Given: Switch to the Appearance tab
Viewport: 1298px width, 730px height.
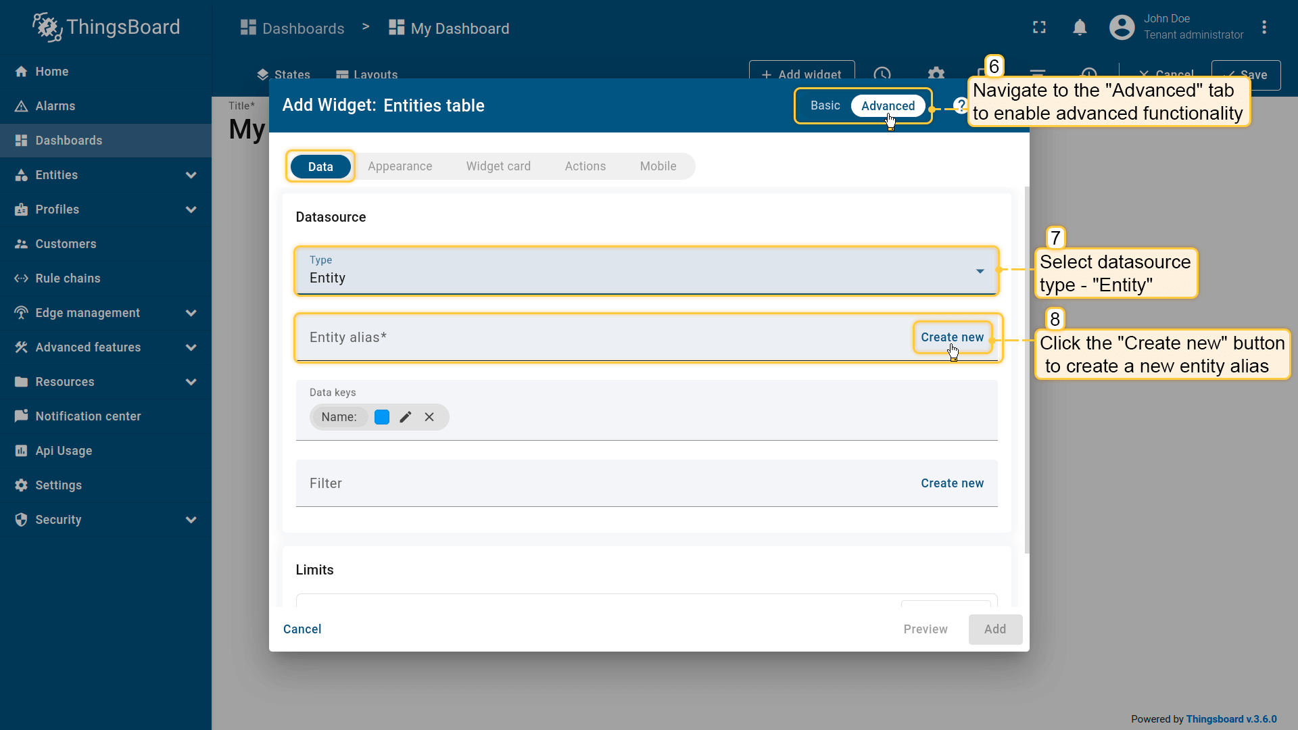Looking at the screenshot, I should pos(400,166).
